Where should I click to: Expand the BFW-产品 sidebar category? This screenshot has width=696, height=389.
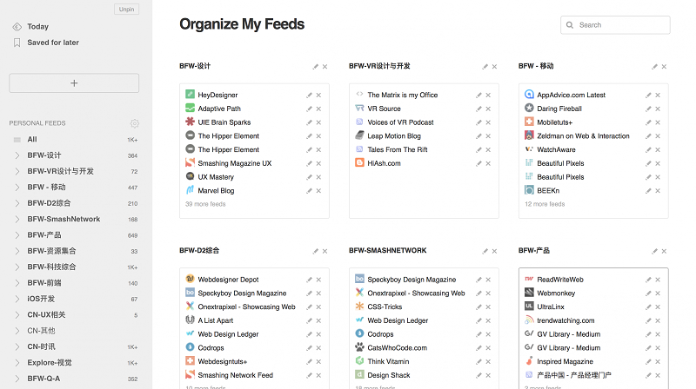tap(17, 234)
